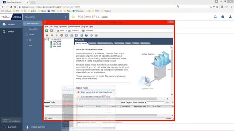The height and width of the screenshot is (131, 234).
Task: Select the ABC_test2 virtual machine
Action: tap(57, 44)
